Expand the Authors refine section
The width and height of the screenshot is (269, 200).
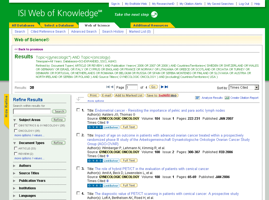pyautogui.click(x=14, y=166)
